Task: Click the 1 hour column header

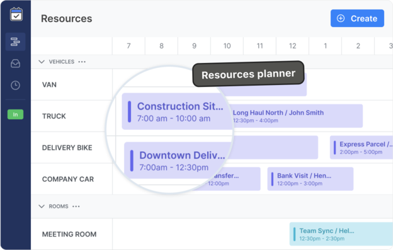Action: (x=326, y=46)
